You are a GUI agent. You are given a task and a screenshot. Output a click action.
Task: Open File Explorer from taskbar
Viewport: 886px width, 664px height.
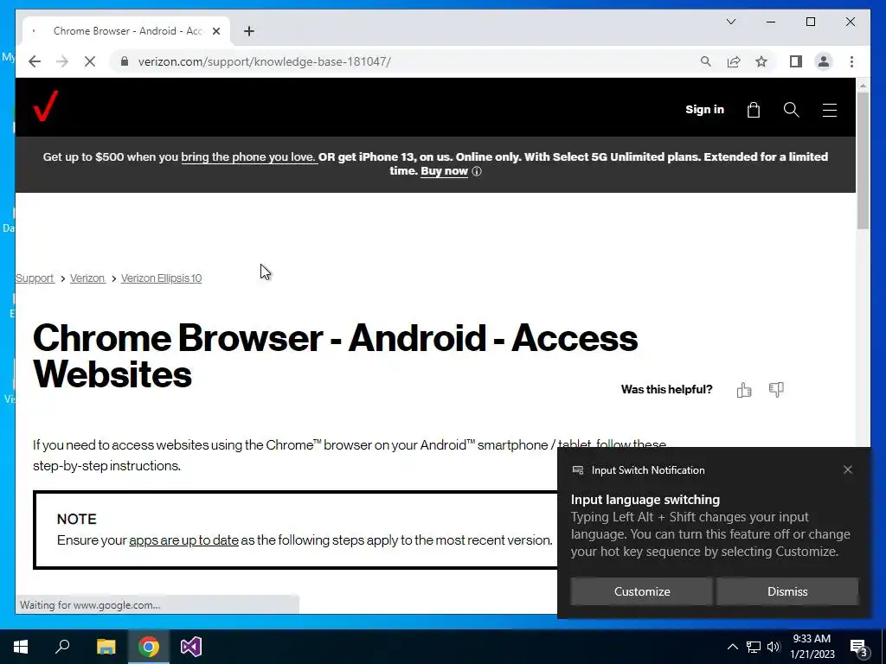(106, 647)
